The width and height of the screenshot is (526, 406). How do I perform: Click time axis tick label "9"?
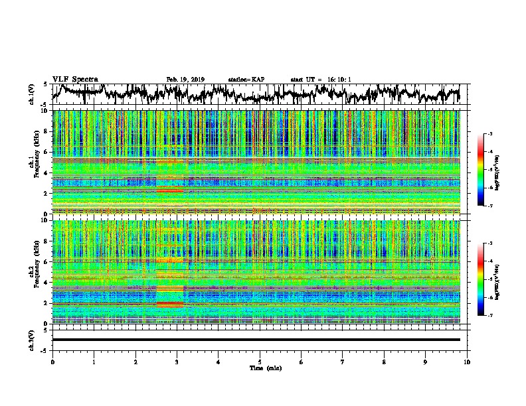coord(425,362)
